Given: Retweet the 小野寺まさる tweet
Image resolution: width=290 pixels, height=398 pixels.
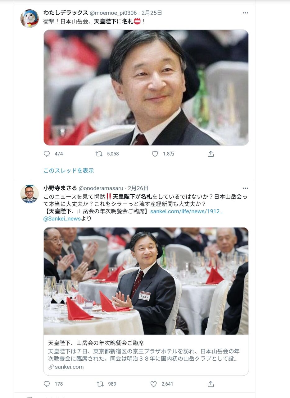Looking at the screenshot, I should (100, 384).
